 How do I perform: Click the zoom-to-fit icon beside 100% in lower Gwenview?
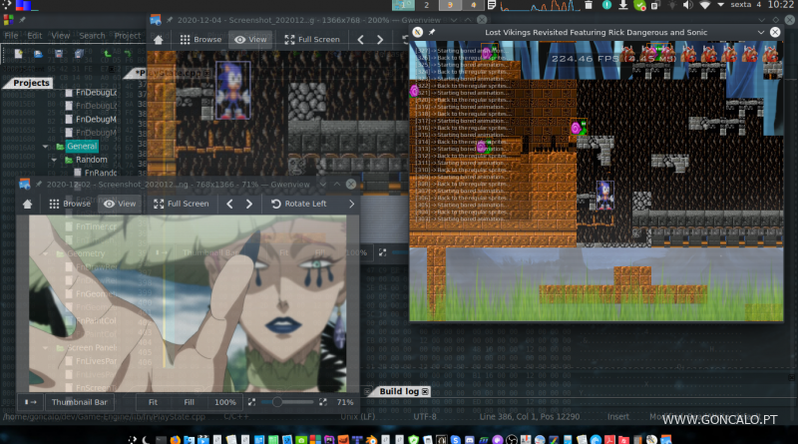click(251, 402)
